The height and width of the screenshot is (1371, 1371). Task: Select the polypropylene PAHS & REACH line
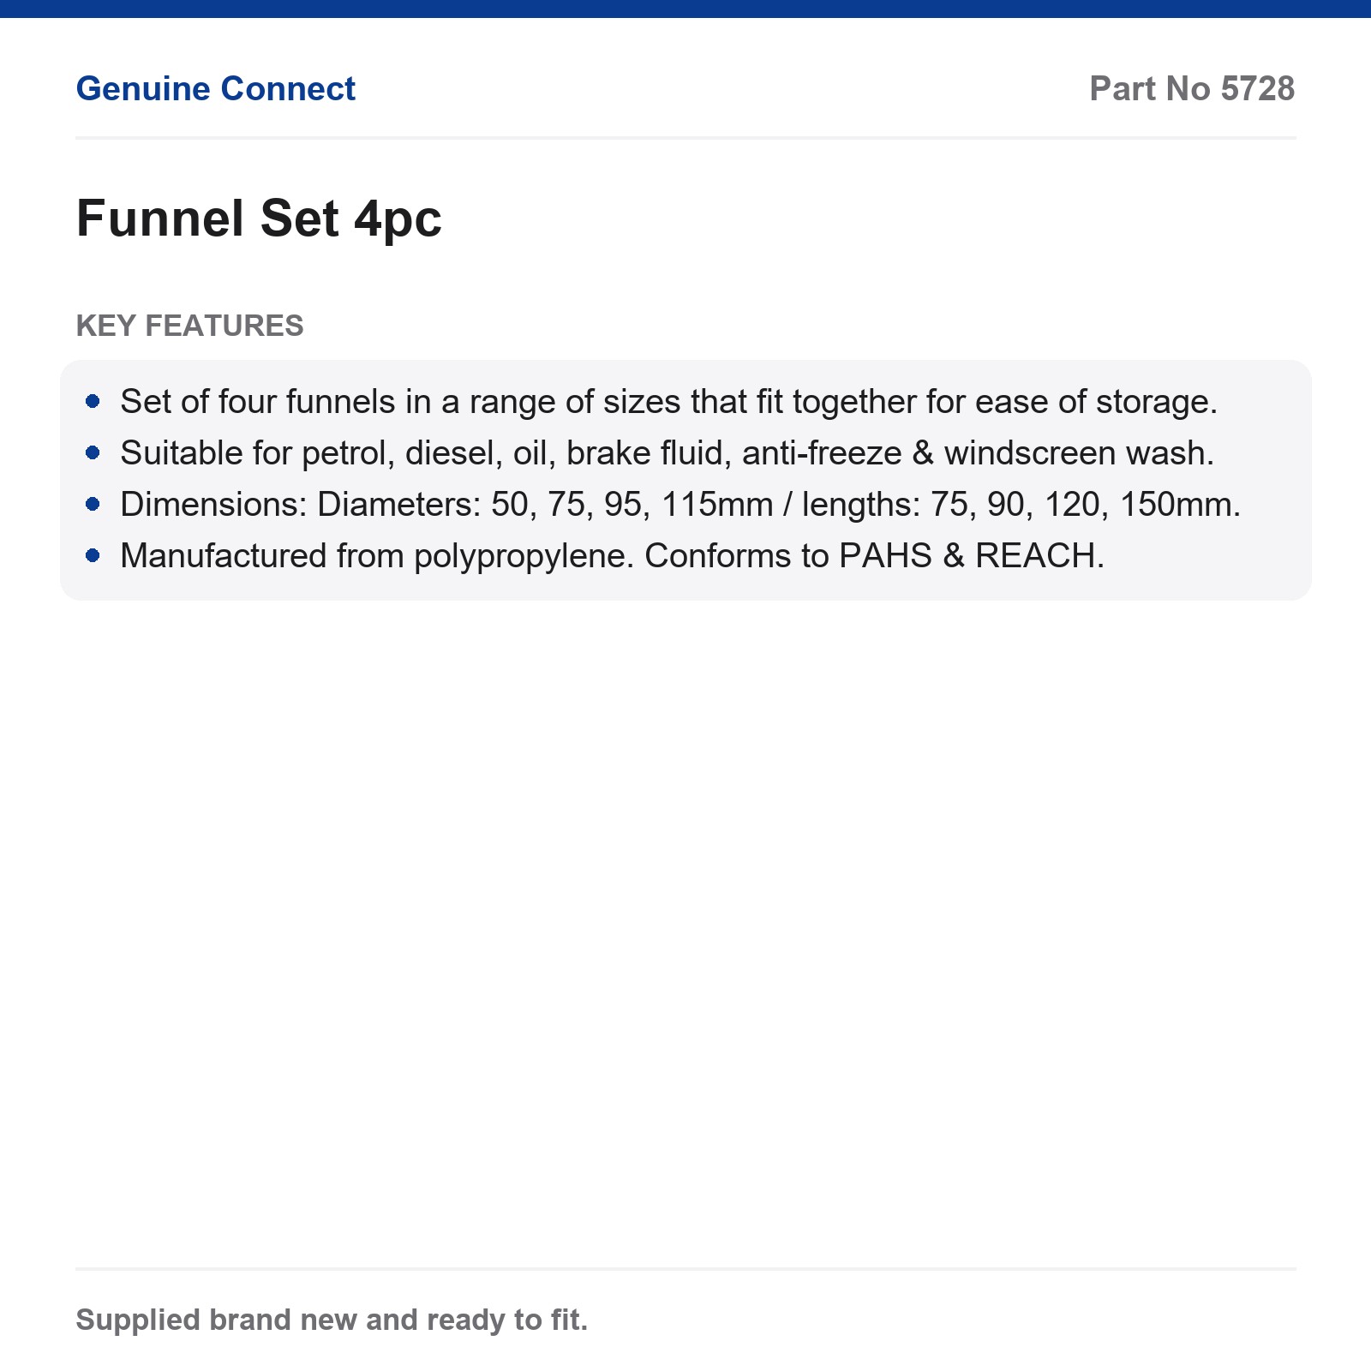pos(612,555)
